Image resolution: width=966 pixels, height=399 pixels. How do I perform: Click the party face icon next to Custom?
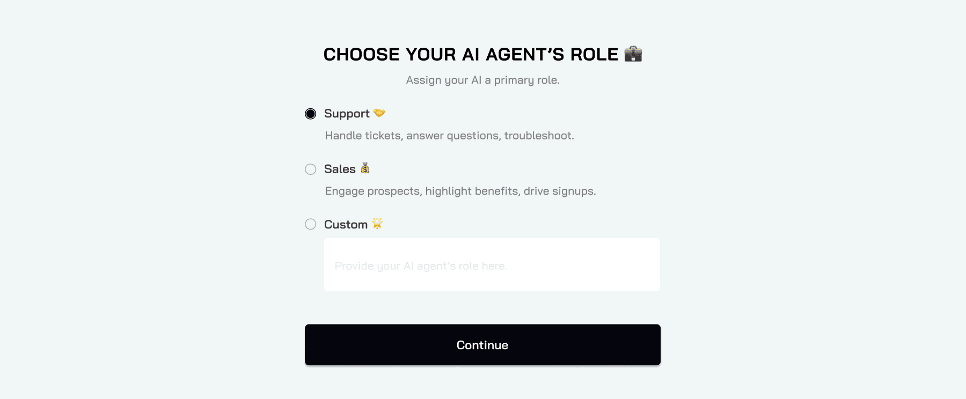(378, 224)
